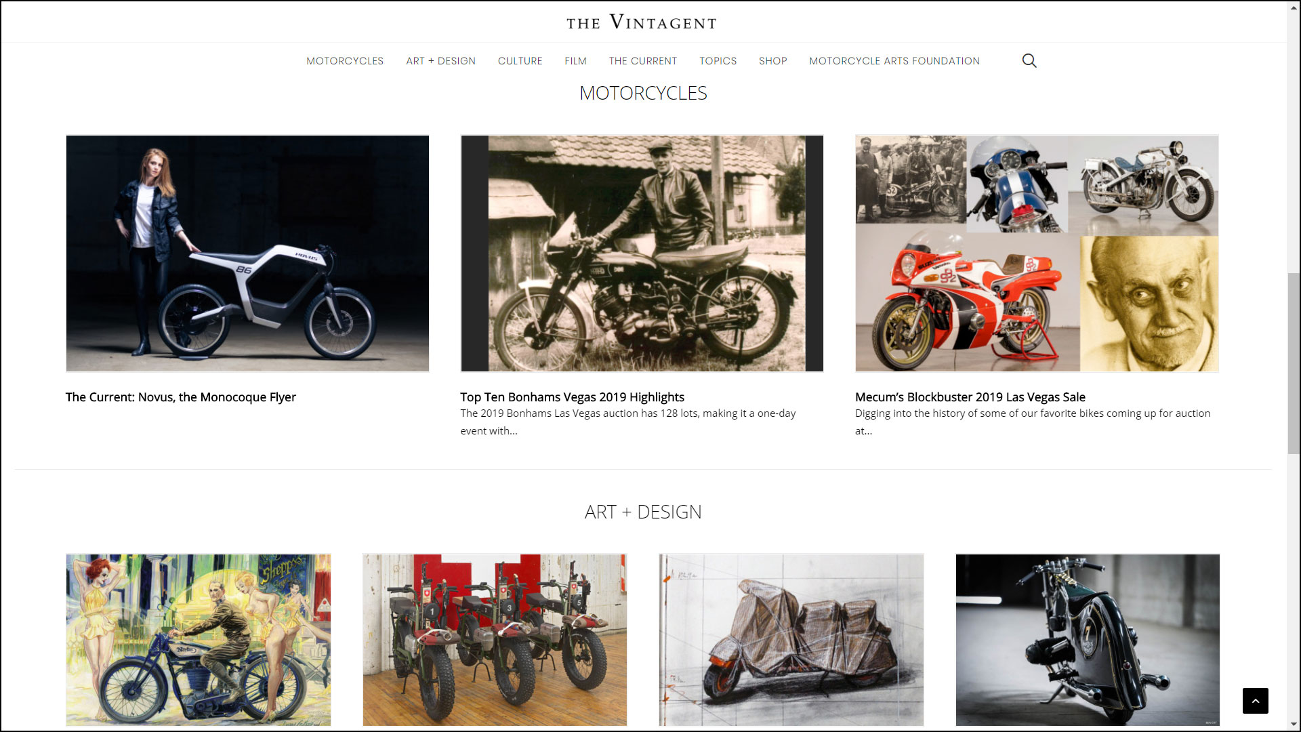1301x732 pixels.
Task: Open the Mecum collage thumbnail
Action: coord(1037,253)
